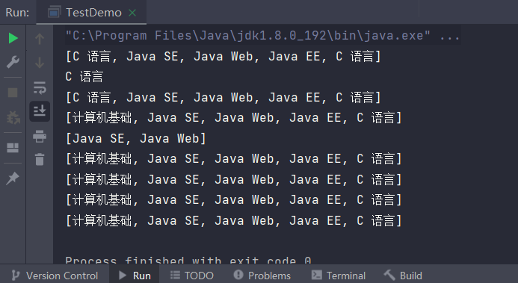
Task: Open run configuration settings wrench icon
Action: (x=13, y=62)
